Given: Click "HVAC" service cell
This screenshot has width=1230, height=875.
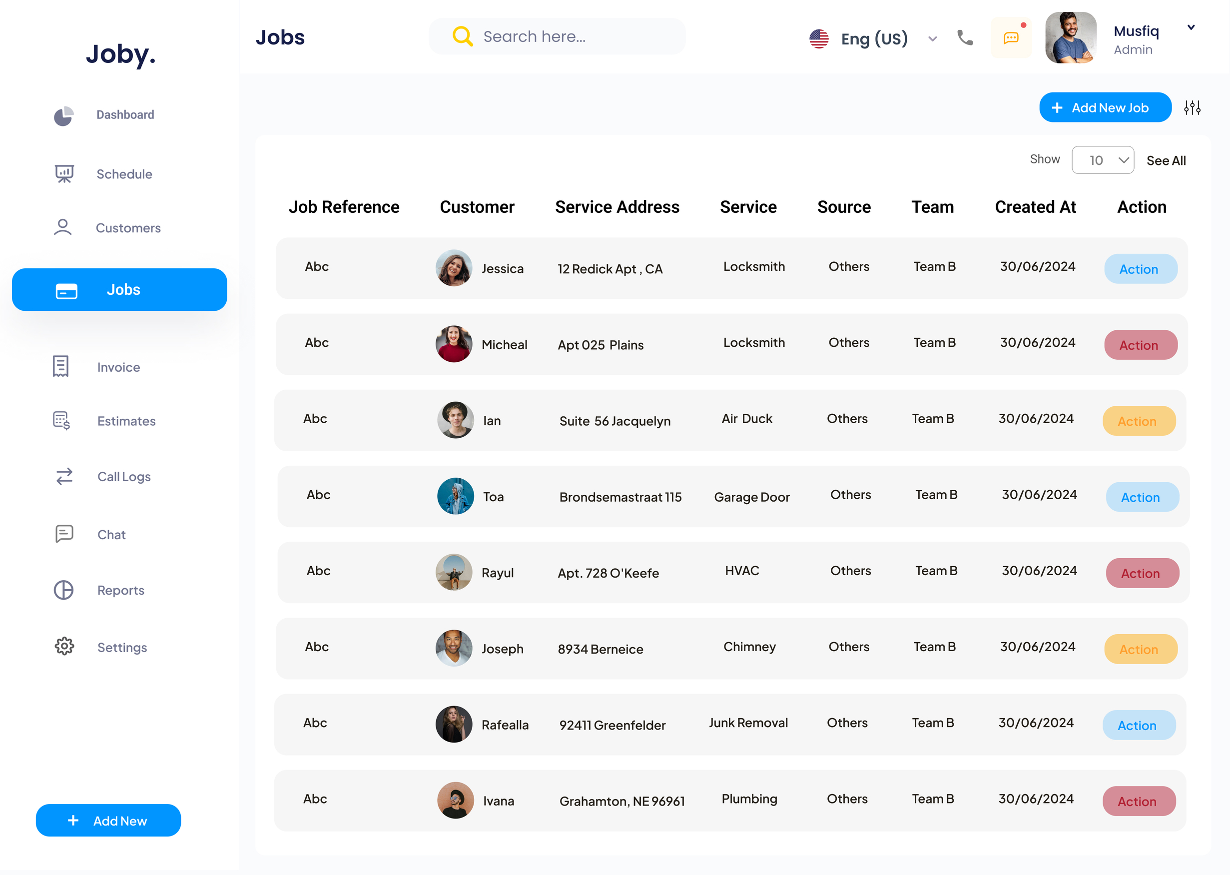Looking at the screenshot, I should click(741, 571).
